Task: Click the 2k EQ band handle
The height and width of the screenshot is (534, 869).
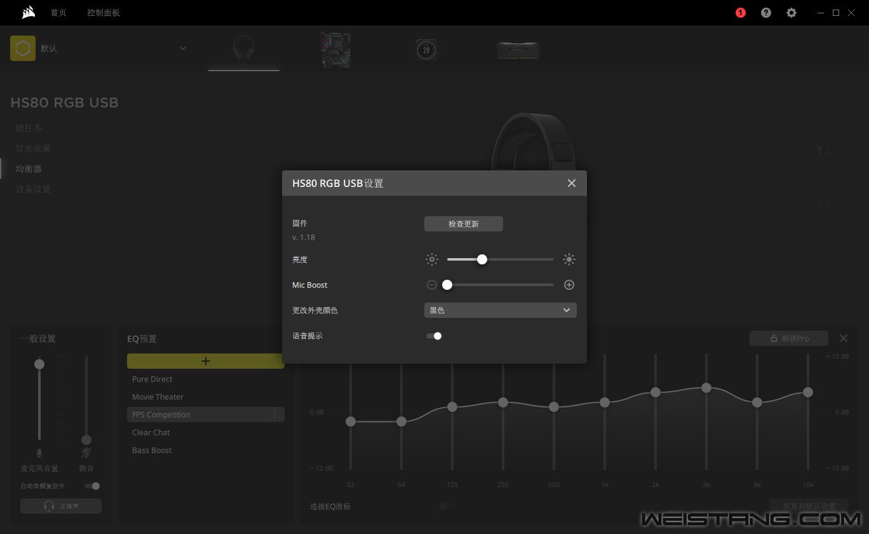Action: coord(656,392)
